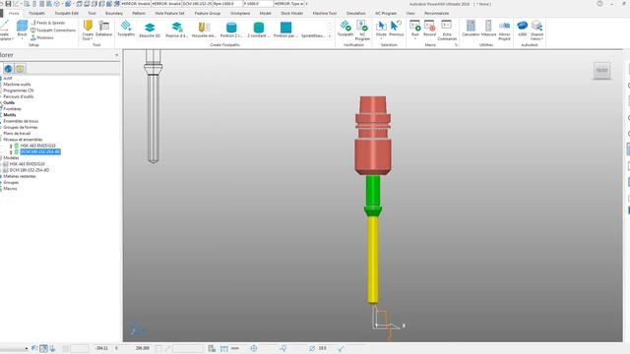This screenshot has height=354, width=630.
Task: Expand the Run macro dropdown arrow
Action: pos(415,39)
